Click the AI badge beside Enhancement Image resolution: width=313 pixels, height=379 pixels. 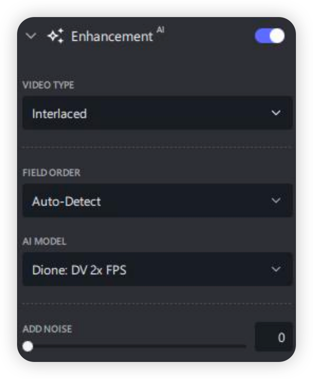pyautogui.click(x=160, y=30)
